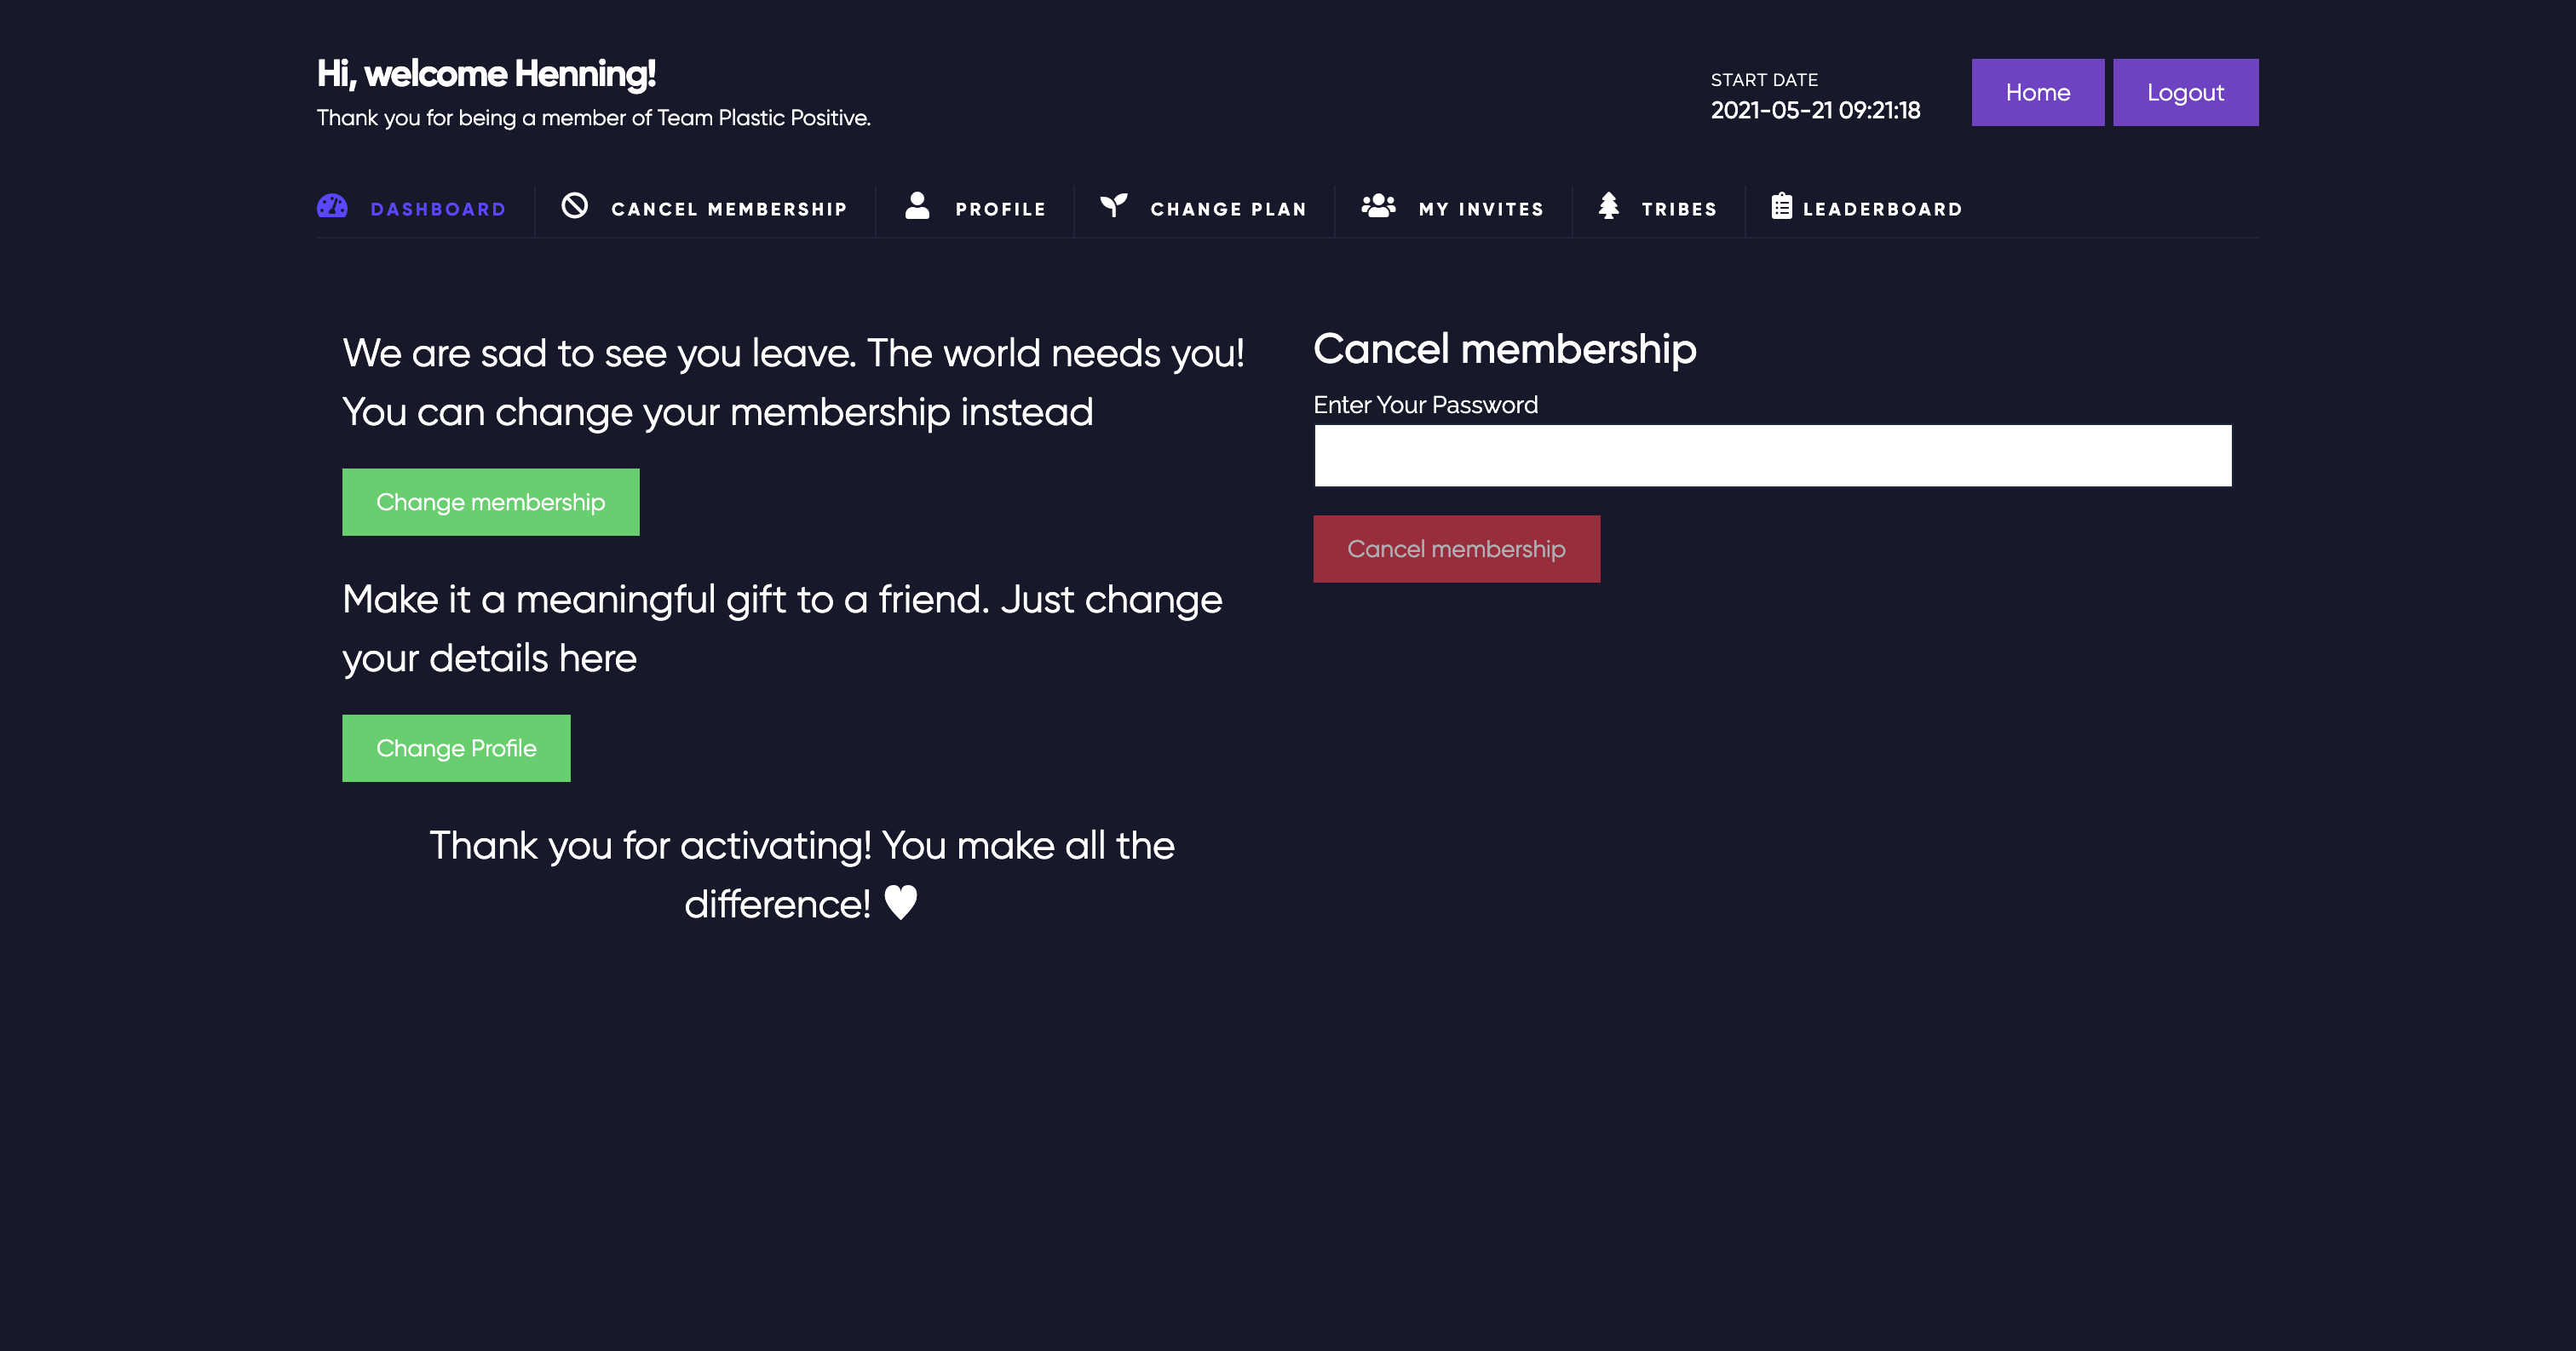The width and height of the screenshot is (2576, 1351).
Task: Click the Logout button
Action: 2185,92
